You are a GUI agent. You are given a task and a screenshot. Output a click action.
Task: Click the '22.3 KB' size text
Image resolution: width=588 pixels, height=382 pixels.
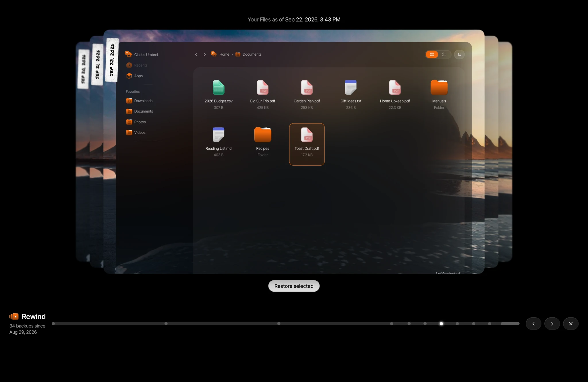click(395, 108)
